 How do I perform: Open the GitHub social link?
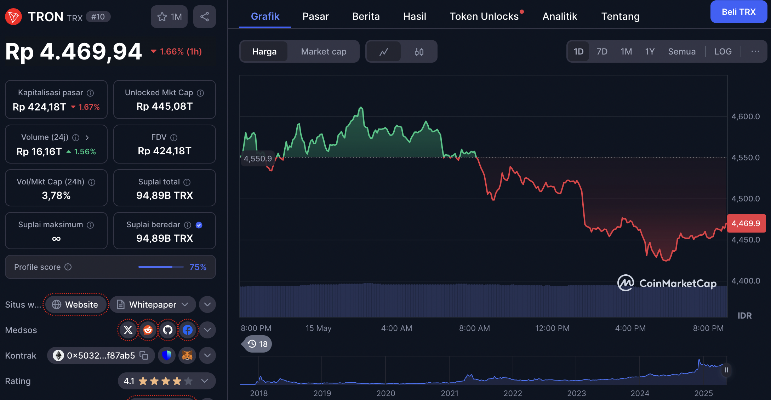(168, 330)
